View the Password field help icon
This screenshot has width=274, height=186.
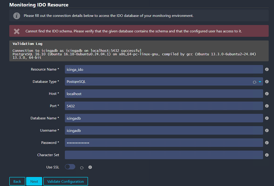(267, 143)
